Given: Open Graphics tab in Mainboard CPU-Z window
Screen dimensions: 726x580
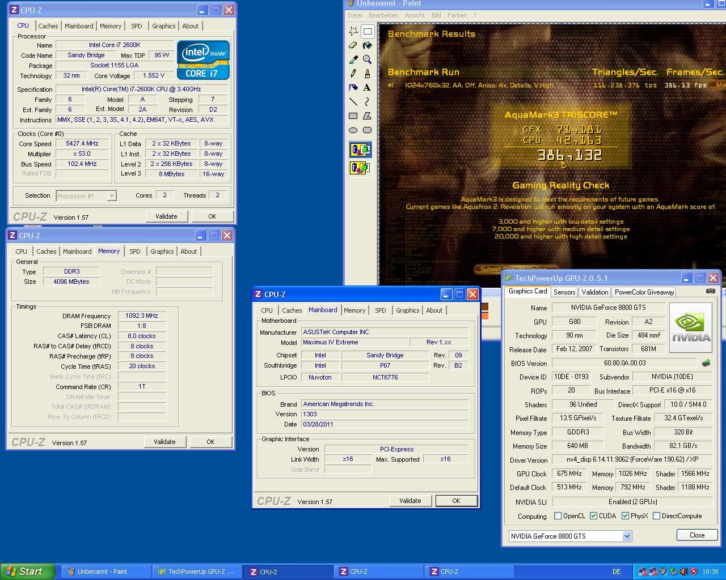Looking at the screenshot, I should tap(408, 310).
